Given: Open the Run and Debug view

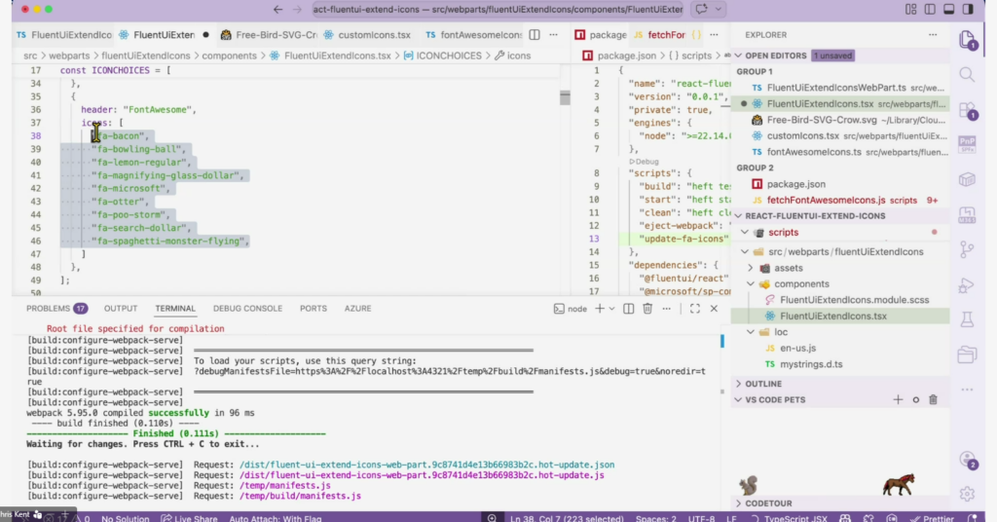Looking at the screenshot, I should (x=967, y=285).
